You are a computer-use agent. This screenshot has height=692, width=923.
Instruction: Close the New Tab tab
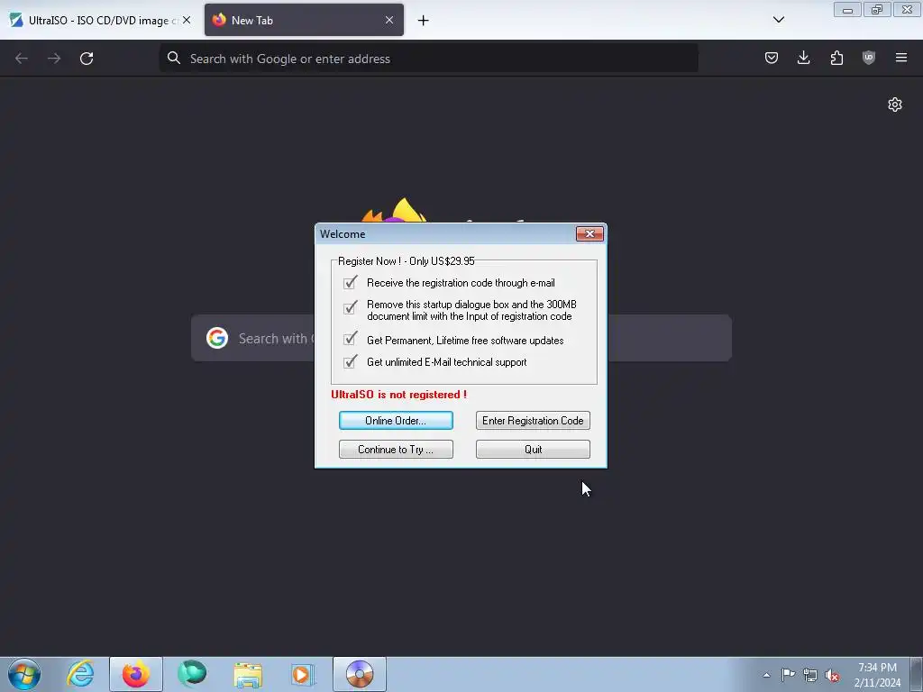389,20
